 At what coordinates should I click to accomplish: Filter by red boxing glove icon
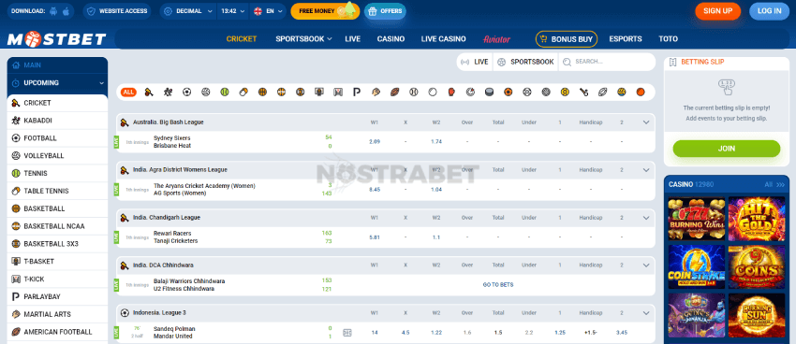[x=451, y=93]
